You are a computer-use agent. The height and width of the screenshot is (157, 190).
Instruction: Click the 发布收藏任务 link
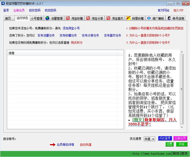(68, 35)
